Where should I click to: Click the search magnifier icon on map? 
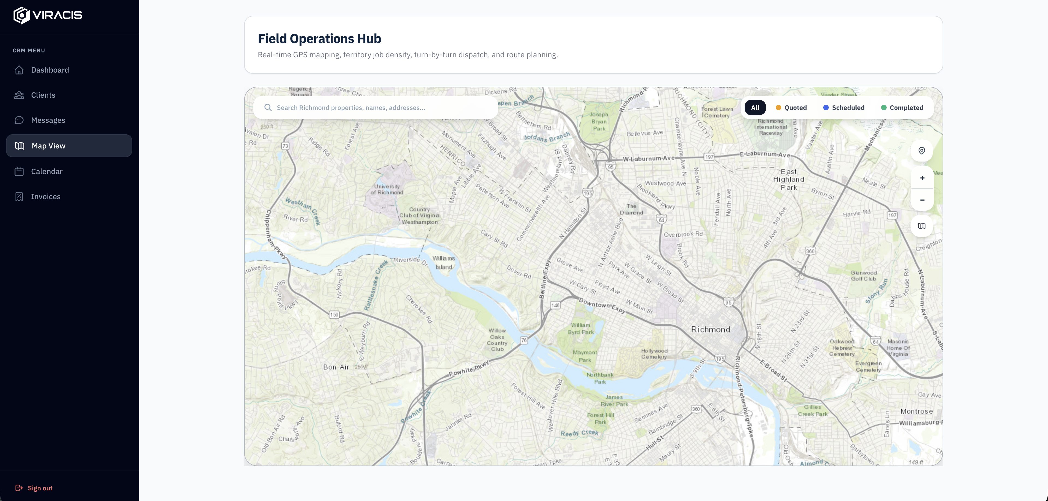coord(268,107)
